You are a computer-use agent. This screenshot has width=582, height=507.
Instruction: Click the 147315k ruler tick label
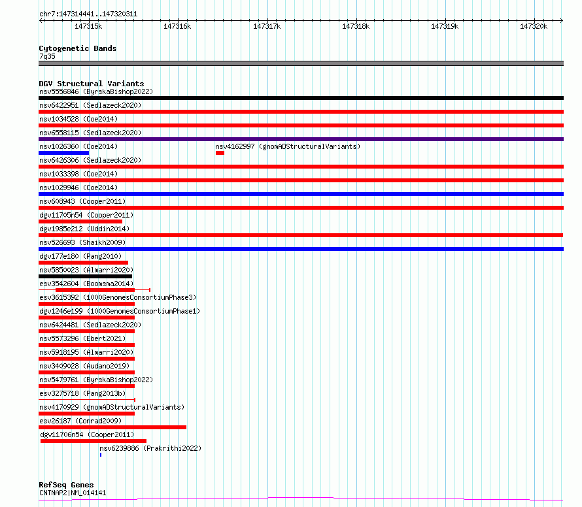coord(88,26)
